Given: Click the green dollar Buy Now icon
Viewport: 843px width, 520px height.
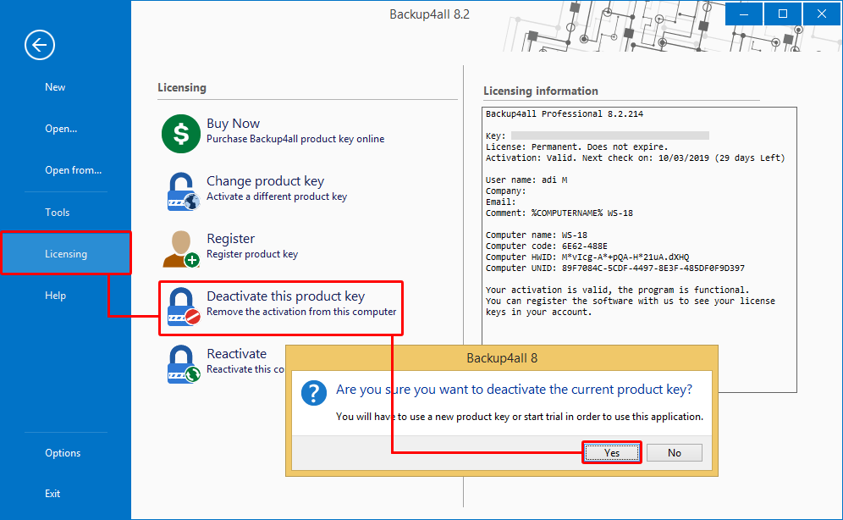Looking at the screenshot, I should coord(180,133).
